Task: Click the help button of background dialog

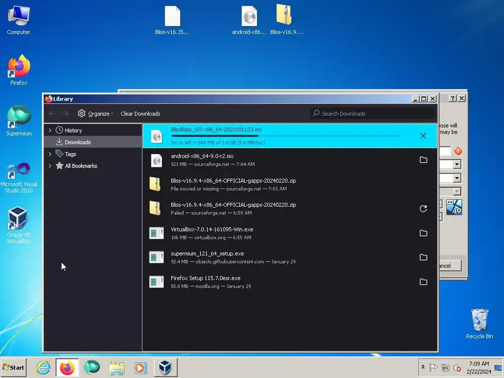Action: coord(453,98)
